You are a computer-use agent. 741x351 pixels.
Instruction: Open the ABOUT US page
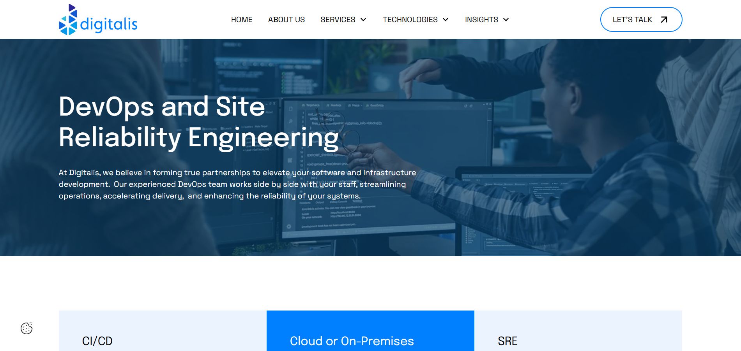(286, 19)
